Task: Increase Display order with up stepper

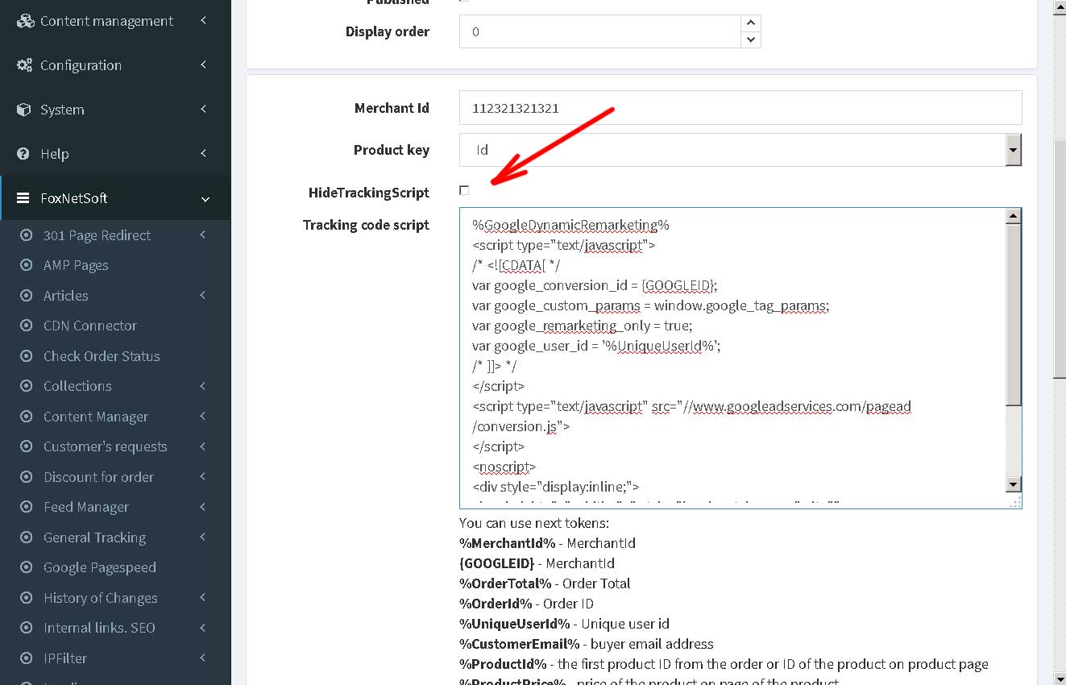Action: 751,23
